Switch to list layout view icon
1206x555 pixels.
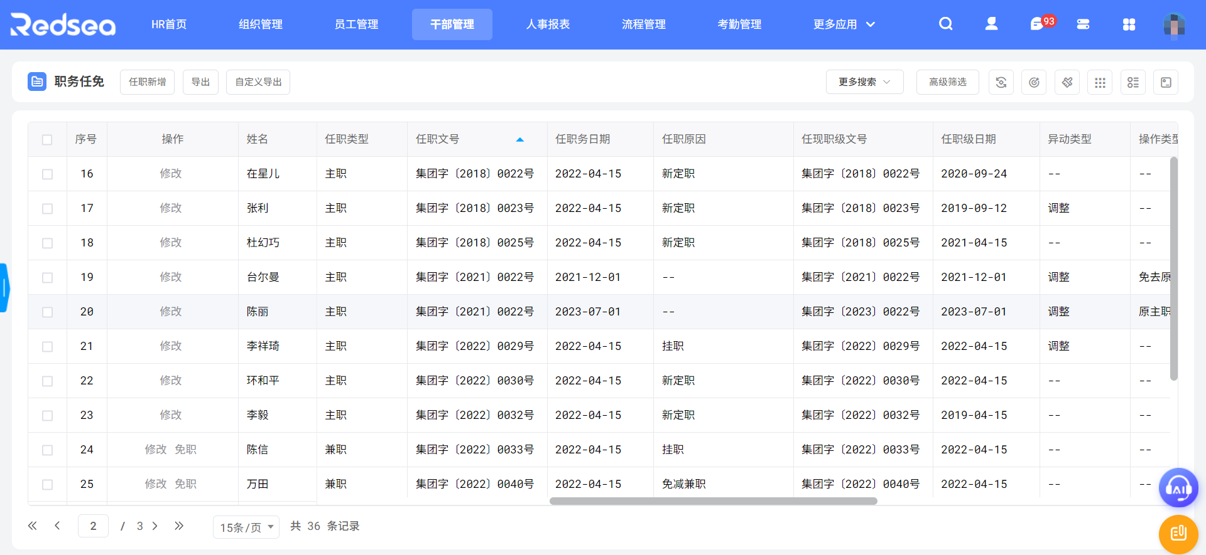1133,82
